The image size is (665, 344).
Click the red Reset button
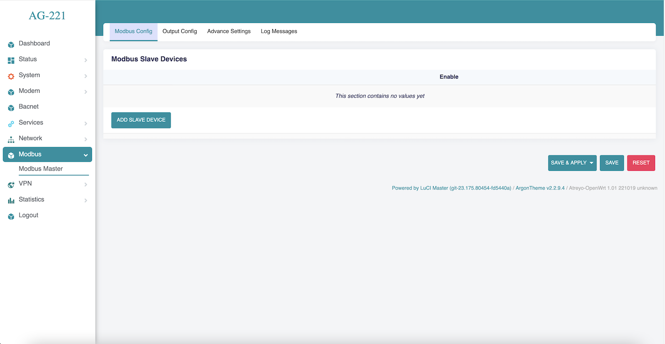tap(640, 163)
